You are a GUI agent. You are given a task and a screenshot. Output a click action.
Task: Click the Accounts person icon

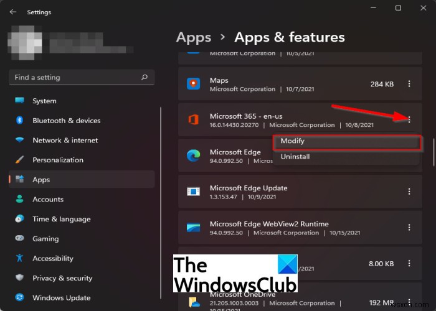pos(19,199)
